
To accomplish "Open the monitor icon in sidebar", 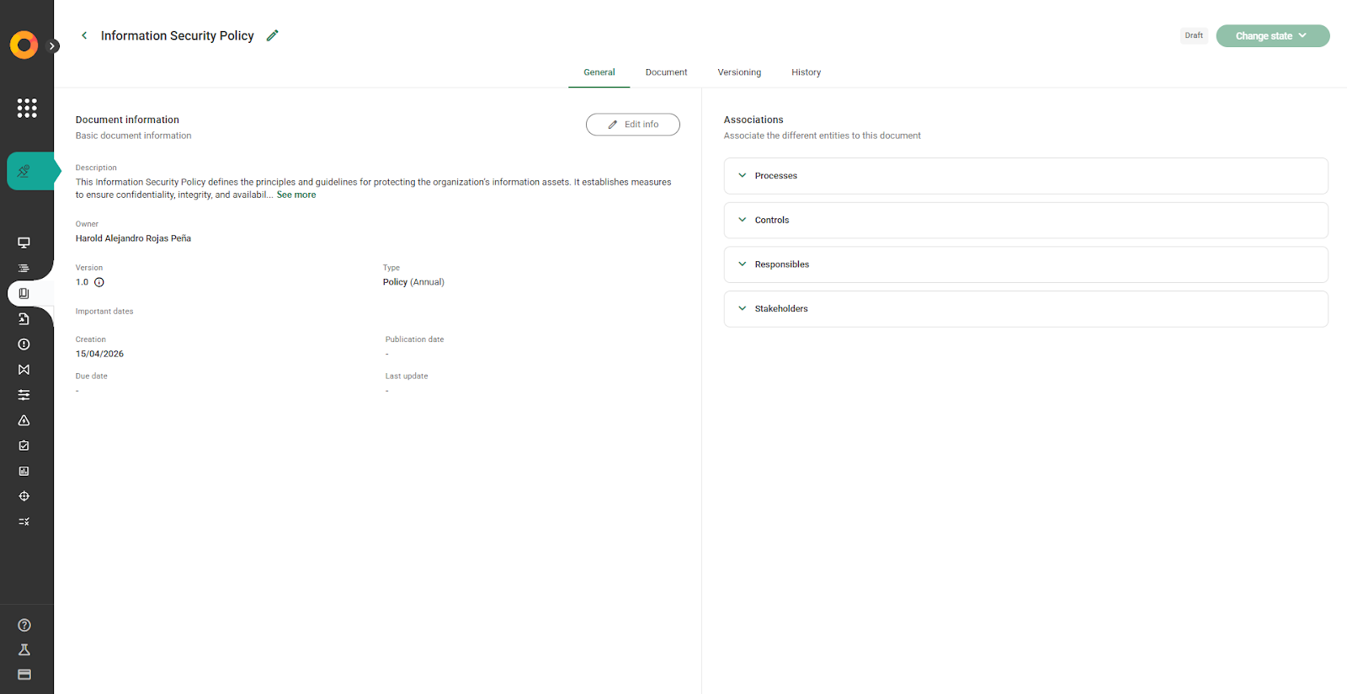I will pos(24,243).
